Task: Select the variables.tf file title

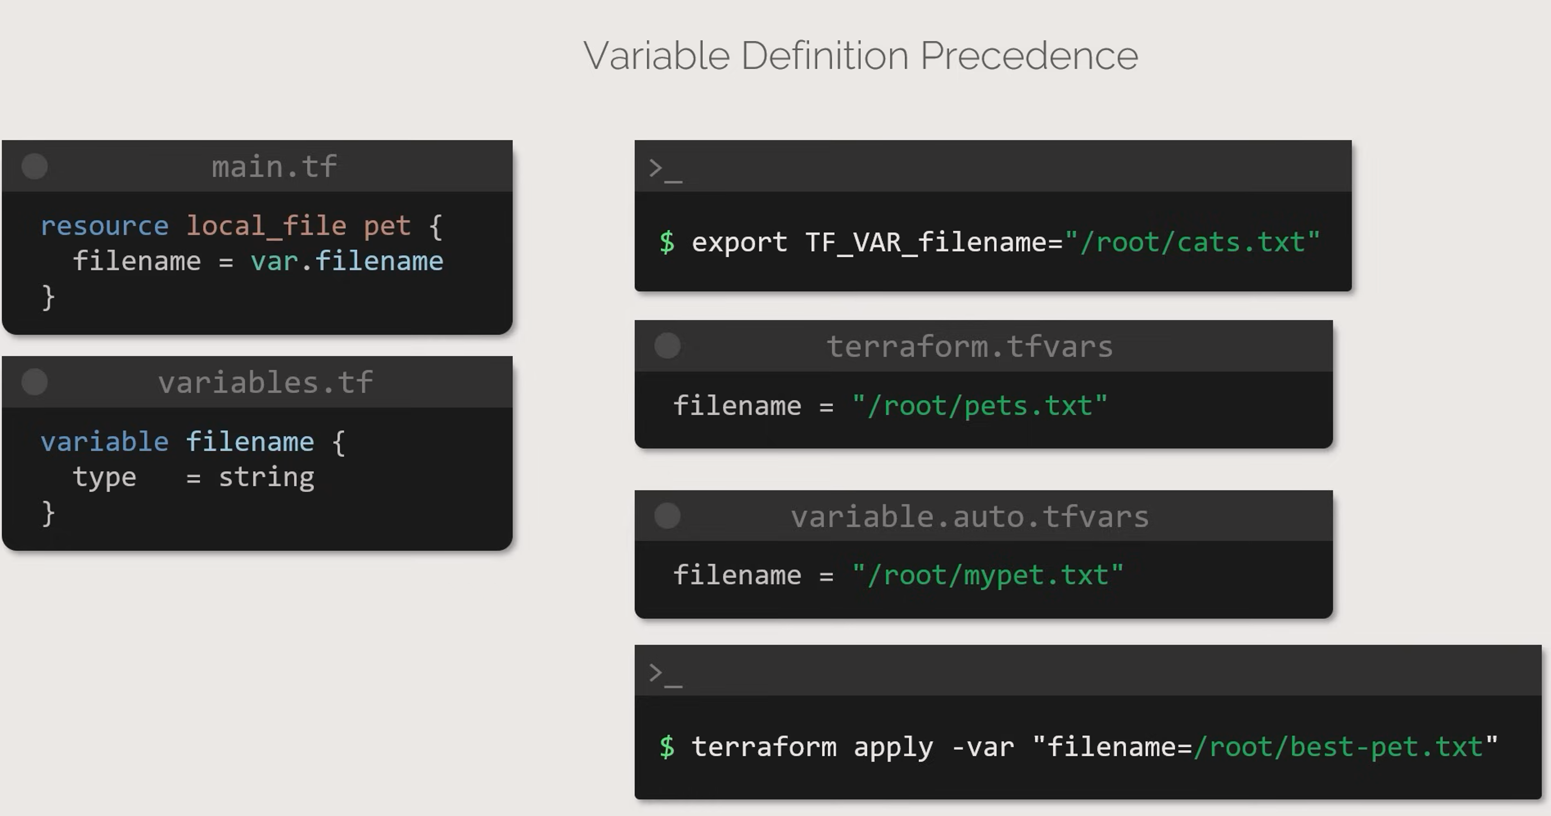Action: (266, 382)
